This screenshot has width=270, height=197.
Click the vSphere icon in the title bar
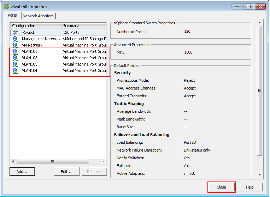pos(6,7)
